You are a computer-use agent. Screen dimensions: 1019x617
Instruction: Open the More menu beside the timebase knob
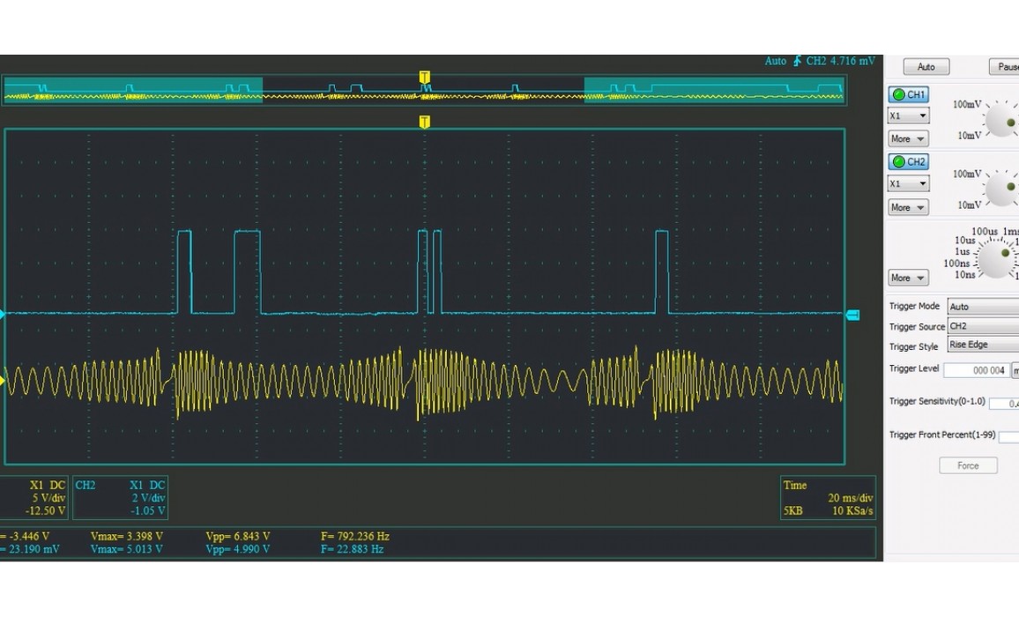908,278
